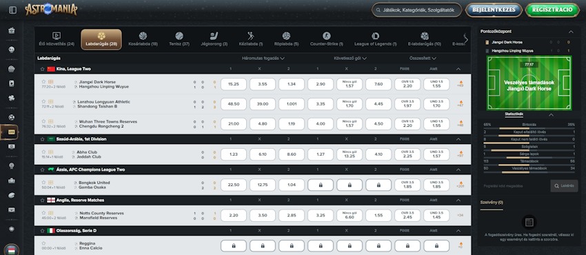Open the clover icon in left sidebar
This screenshot has width=586, height=255.
[x=12, y=98]
